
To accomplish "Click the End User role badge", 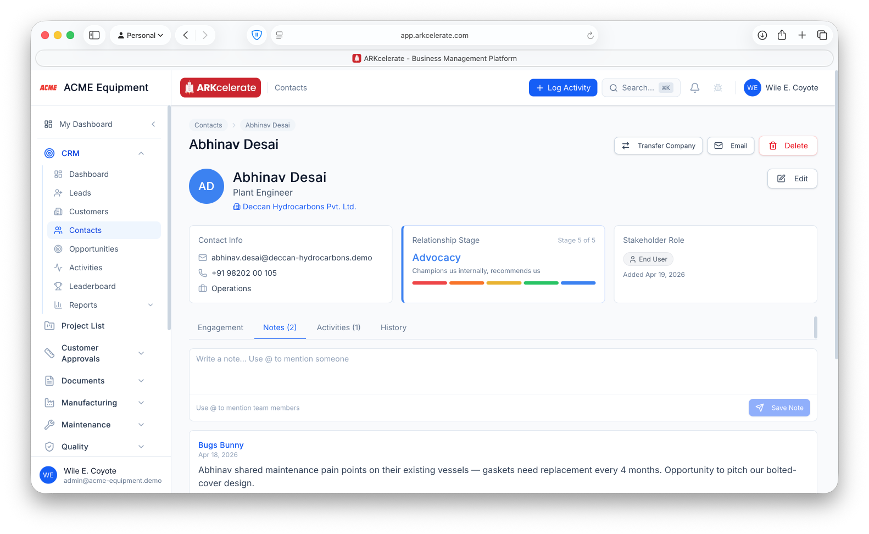I will pyautogui.click(x=648, y=259).
